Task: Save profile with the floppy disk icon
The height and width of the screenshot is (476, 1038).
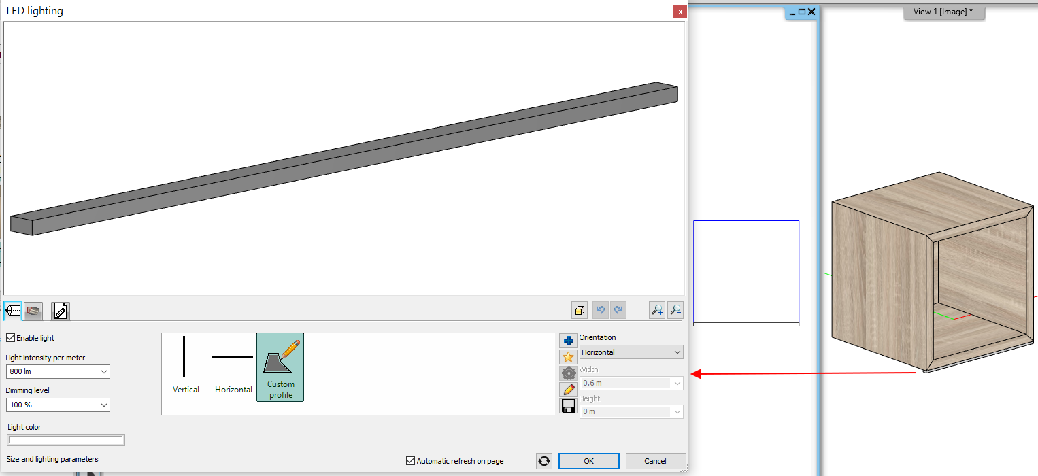Action: tap(568, 406)
